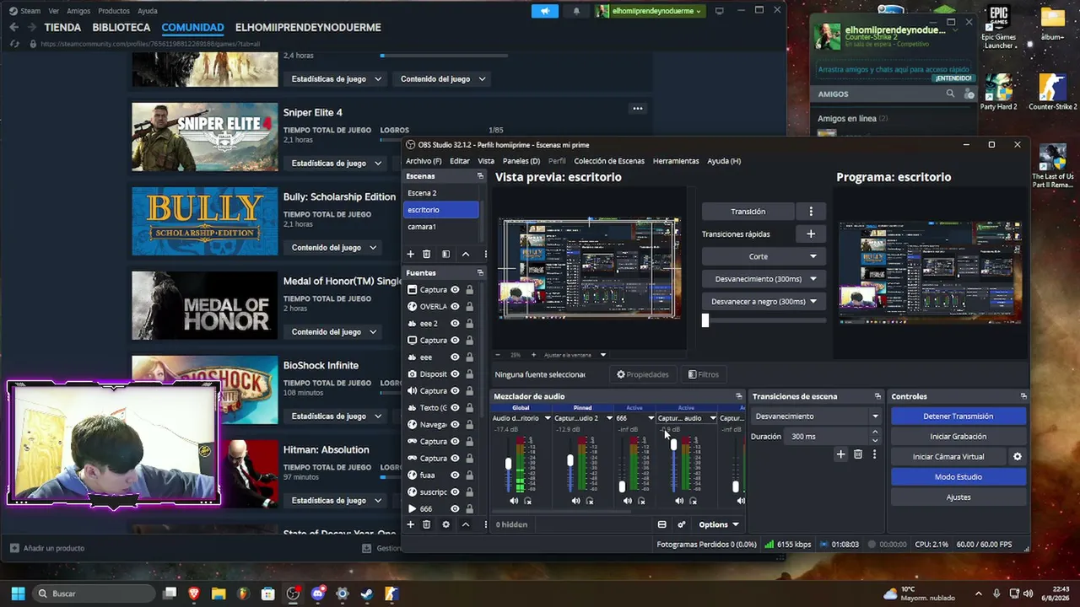Open advanced audio properties gears icon

point(682,524)
